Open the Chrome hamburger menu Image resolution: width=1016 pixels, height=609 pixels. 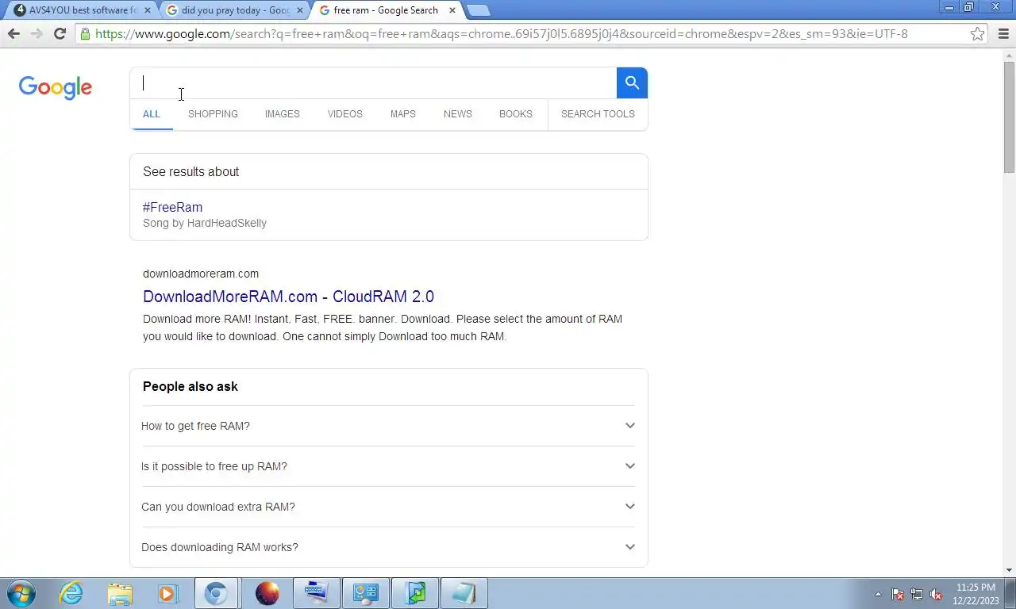click(1003, 33)
